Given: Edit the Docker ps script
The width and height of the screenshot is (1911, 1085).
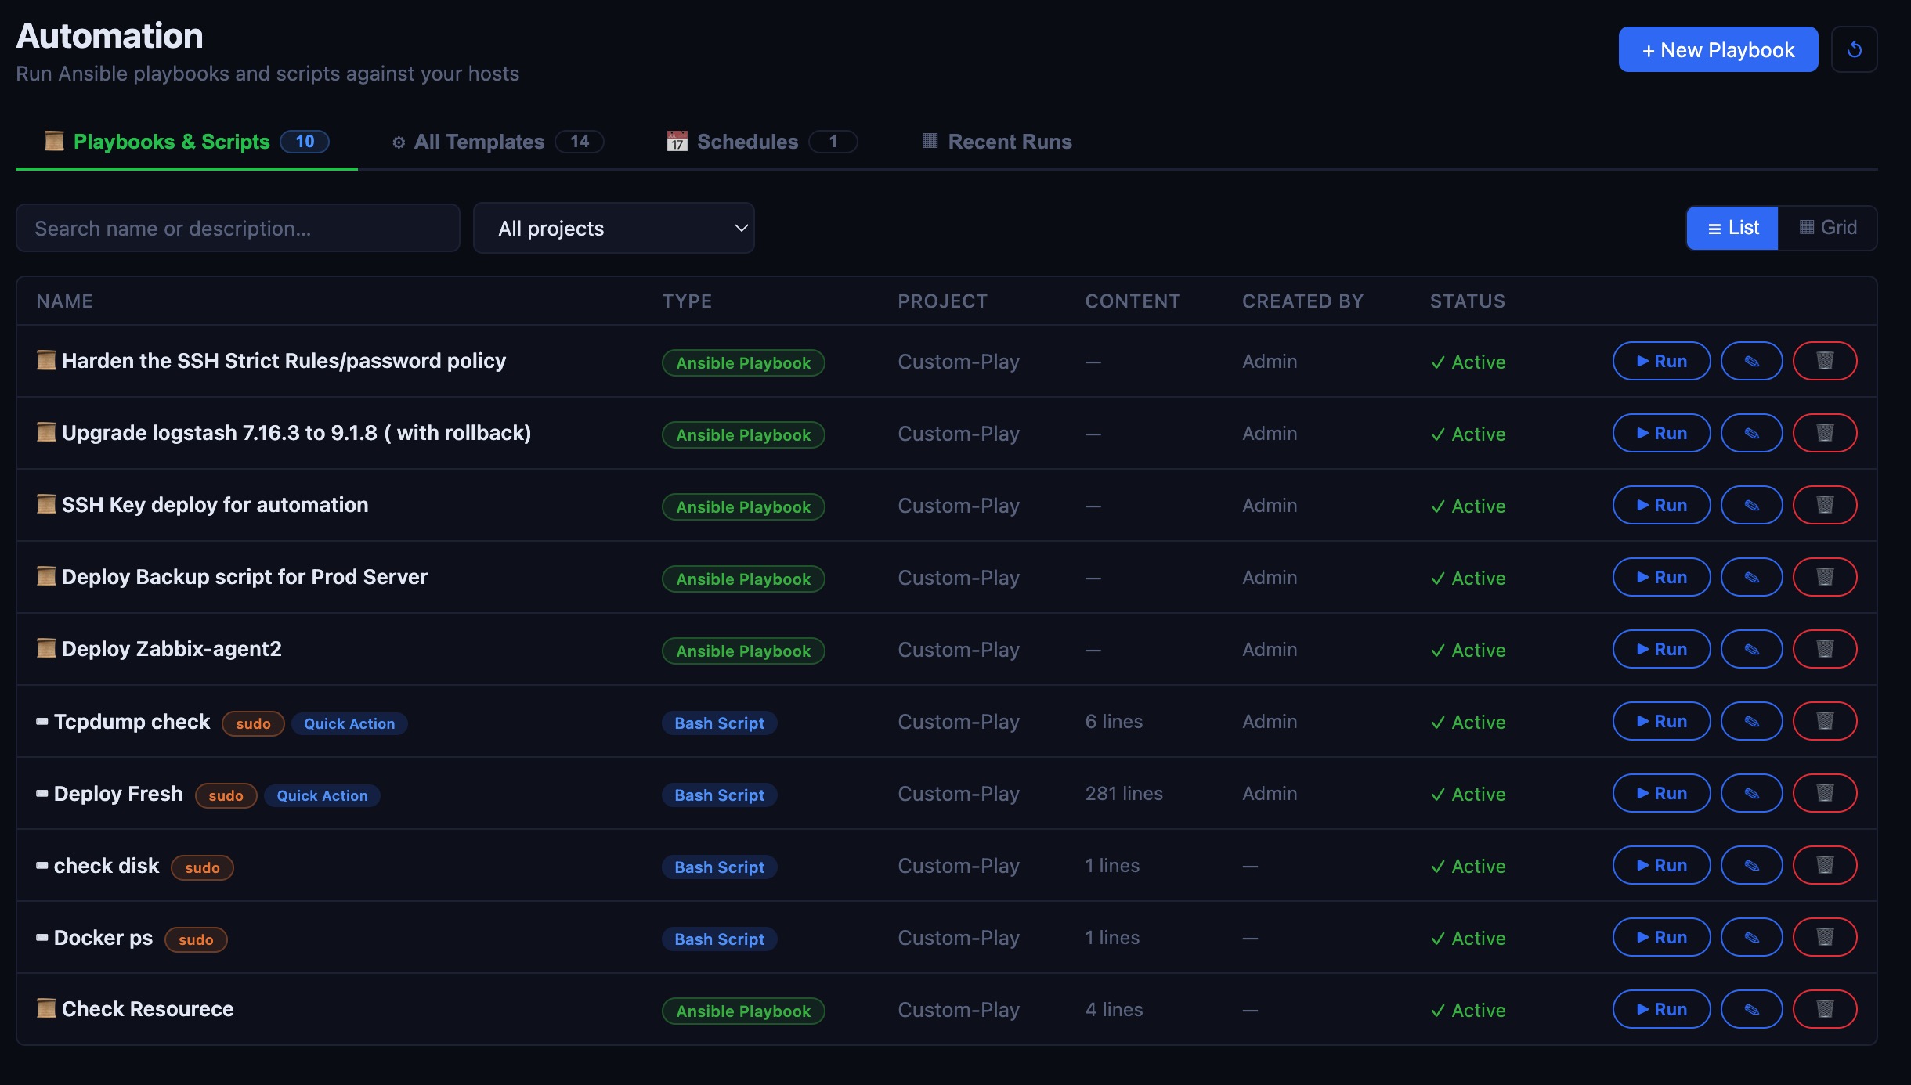Looking at the screenshot, I should coord(1751,937).
